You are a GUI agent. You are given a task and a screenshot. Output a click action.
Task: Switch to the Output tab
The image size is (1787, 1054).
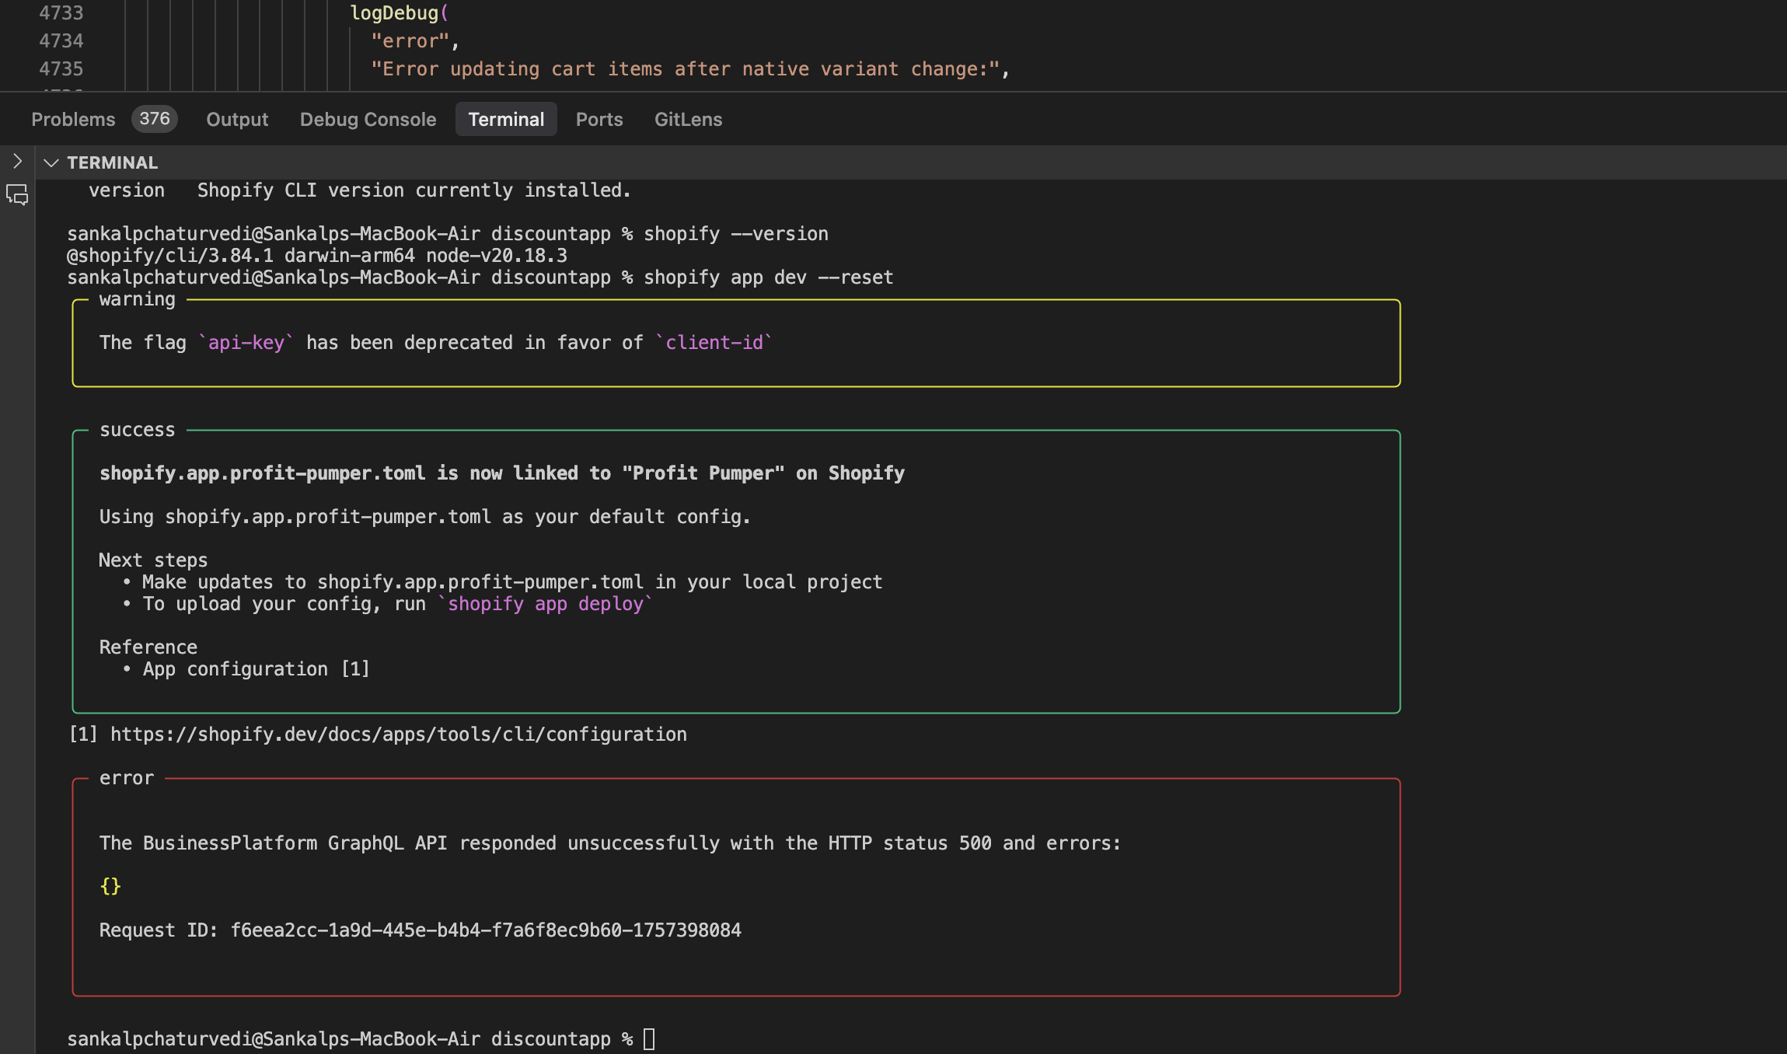(237, 119)
